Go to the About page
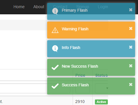The height and width of the screenshot is (105, 138). click(39, 7)
